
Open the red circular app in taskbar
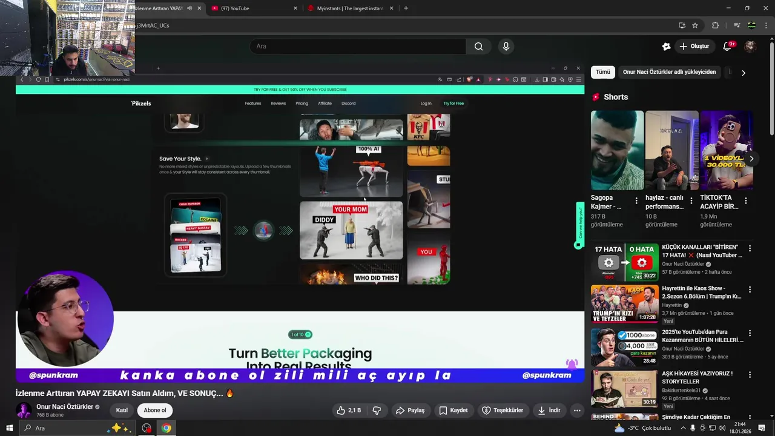tap(147, 428)
